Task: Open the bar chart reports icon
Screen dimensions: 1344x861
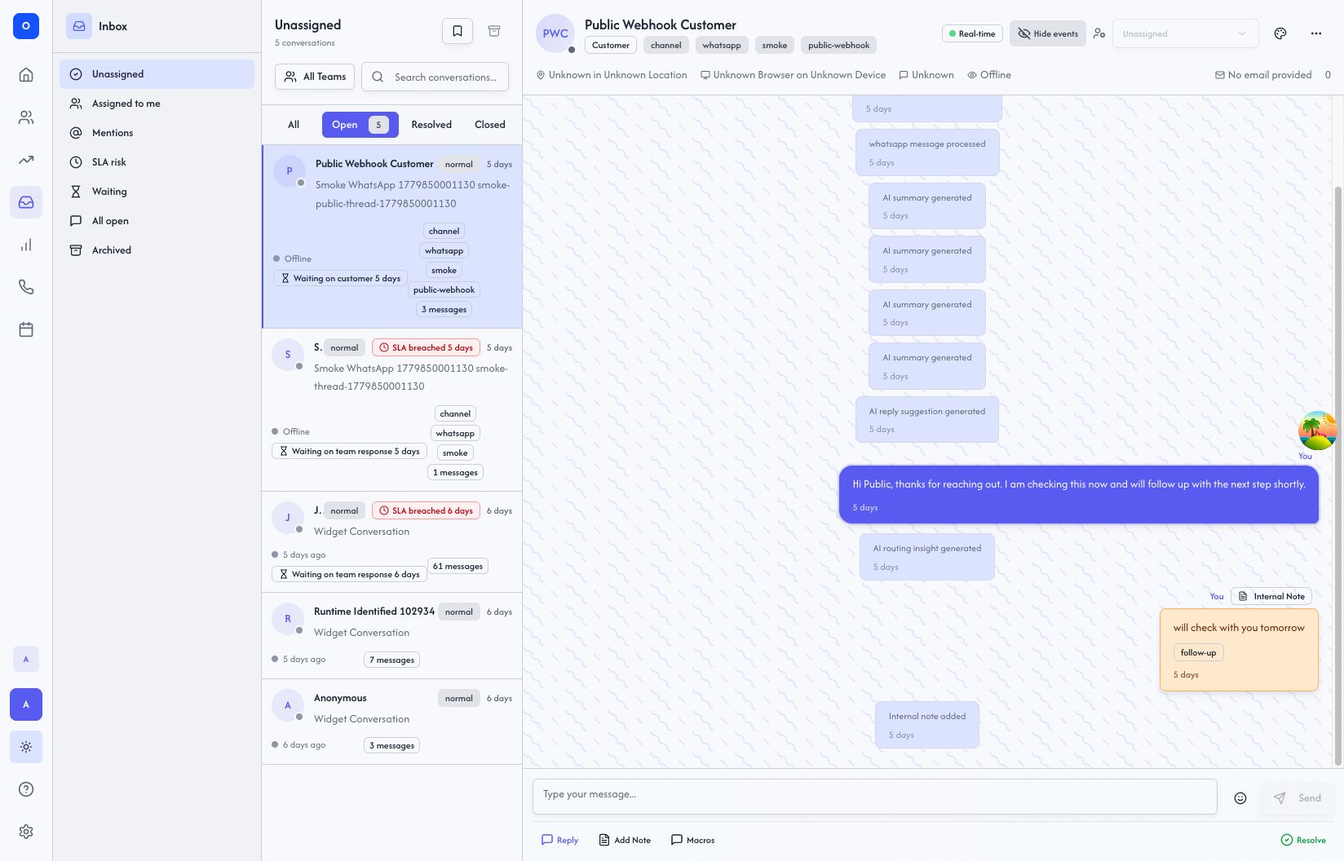Action: 26,245
